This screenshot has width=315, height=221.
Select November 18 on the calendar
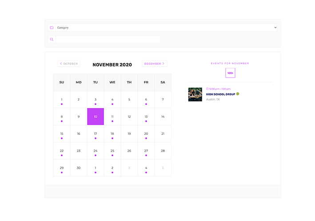pos(112,134)
